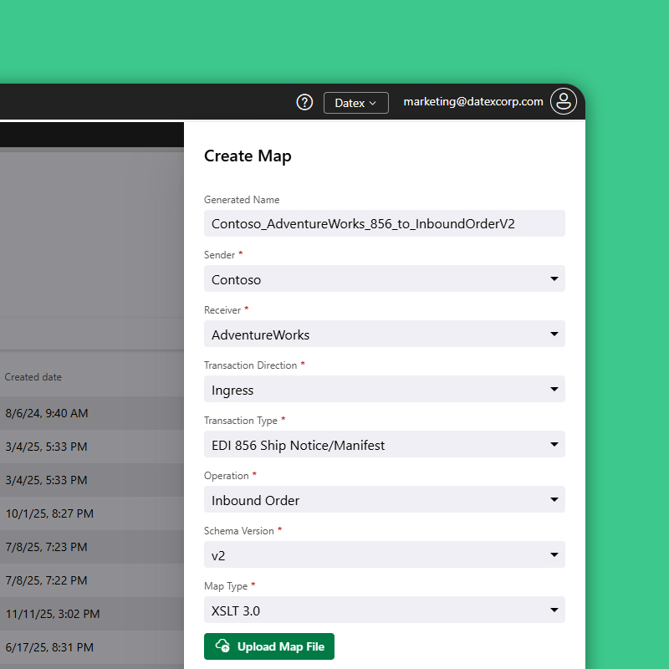Expand the Receiver dropdown showing AdventureWorks
This screenshot has height=669, width=669.
pyautogui.click(x=384, y=334)
